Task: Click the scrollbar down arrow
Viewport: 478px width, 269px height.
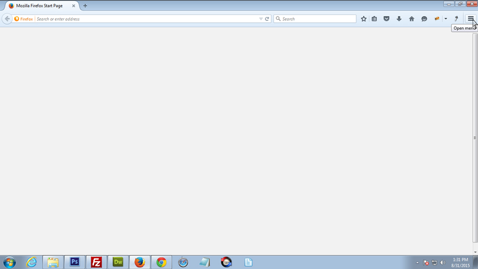Action: coord(475,252)
